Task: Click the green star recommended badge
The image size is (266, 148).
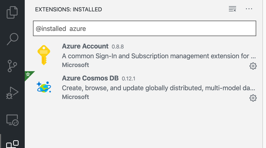Action: (x=28, y=75)
